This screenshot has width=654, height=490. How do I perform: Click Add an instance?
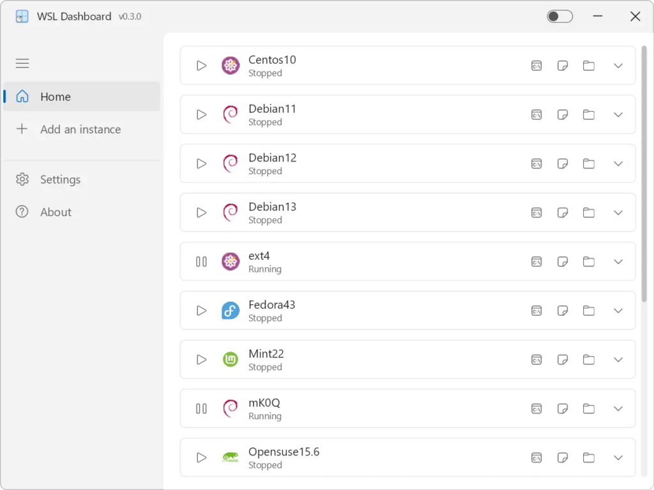click(x=80, y=129)
